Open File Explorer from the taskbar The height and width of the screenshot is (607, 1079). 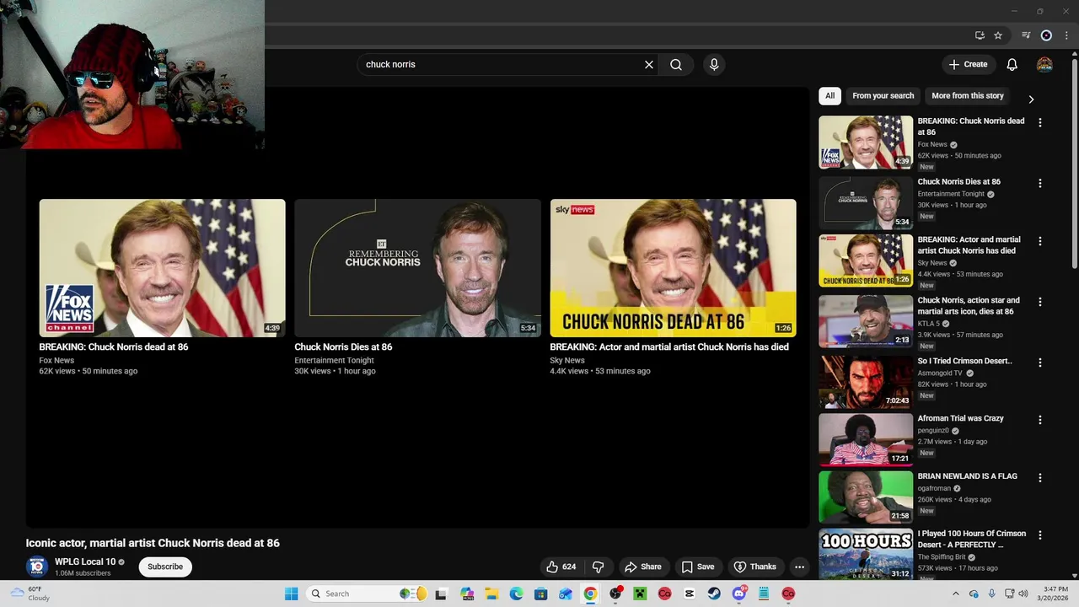(491, 594)
